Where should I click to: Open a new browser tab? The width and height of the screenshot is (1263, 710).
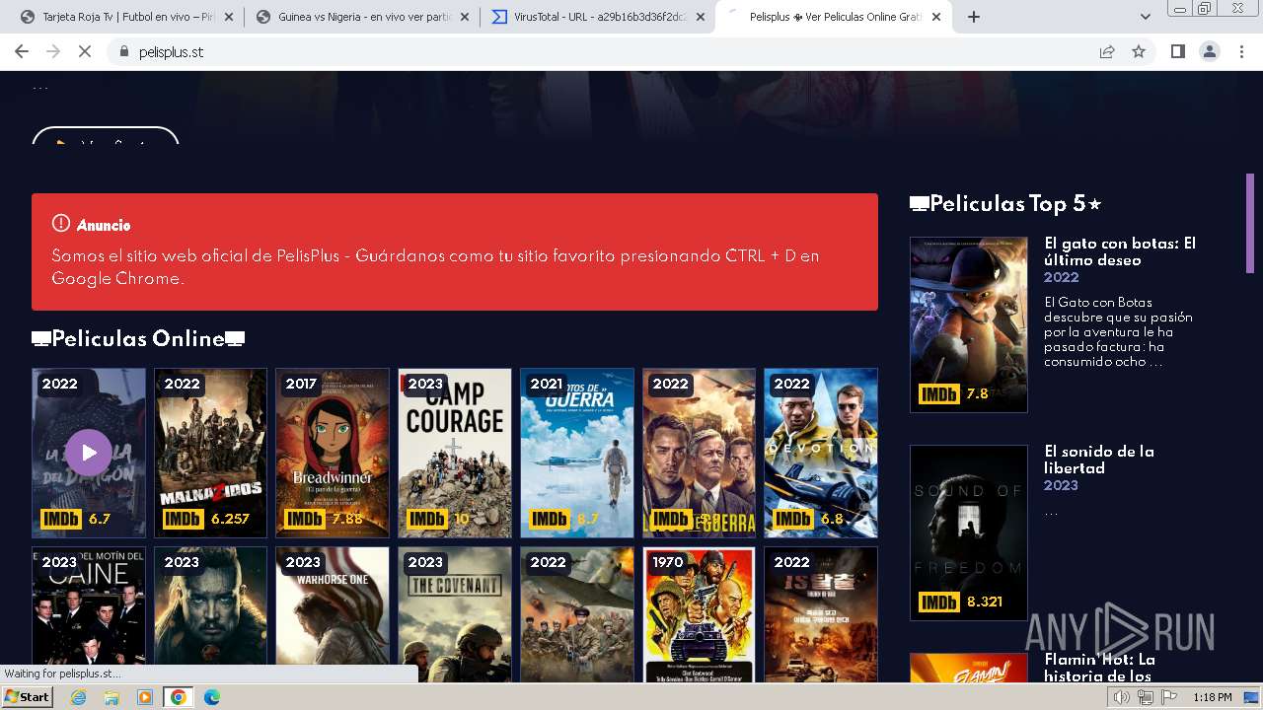pos(974,17)
